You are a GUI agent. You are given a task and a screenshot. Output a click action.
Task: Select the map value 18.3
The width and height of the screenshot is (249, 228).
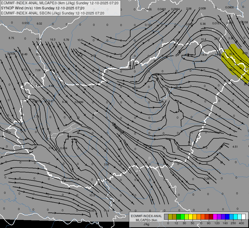tap(231, 54)
